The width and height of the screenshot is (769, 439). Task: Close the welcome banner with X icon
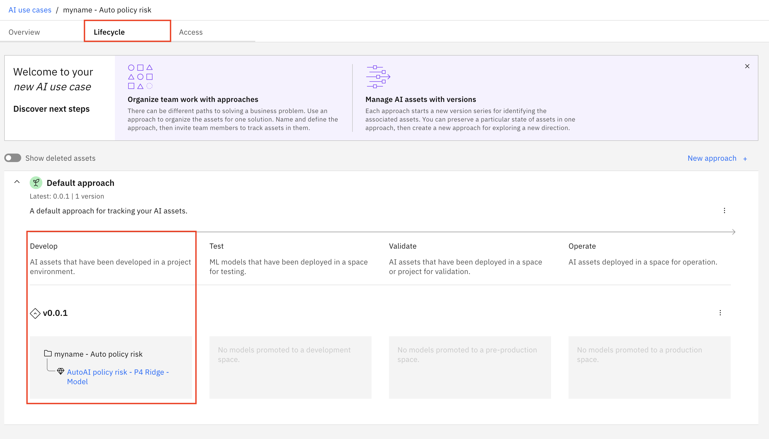pyautogui.click(x=747, y=66)
